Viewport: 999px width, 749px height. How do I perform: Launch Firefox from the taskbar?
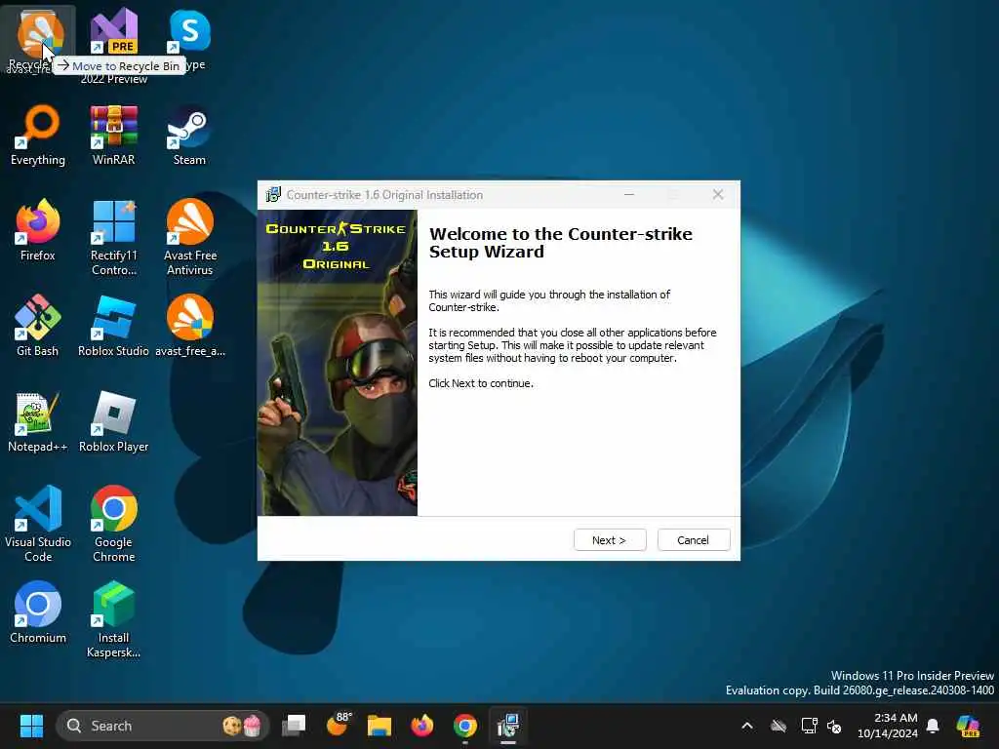[421, 726]
